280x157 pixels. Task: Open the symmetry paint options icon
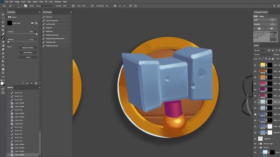[x=135, y=6]
